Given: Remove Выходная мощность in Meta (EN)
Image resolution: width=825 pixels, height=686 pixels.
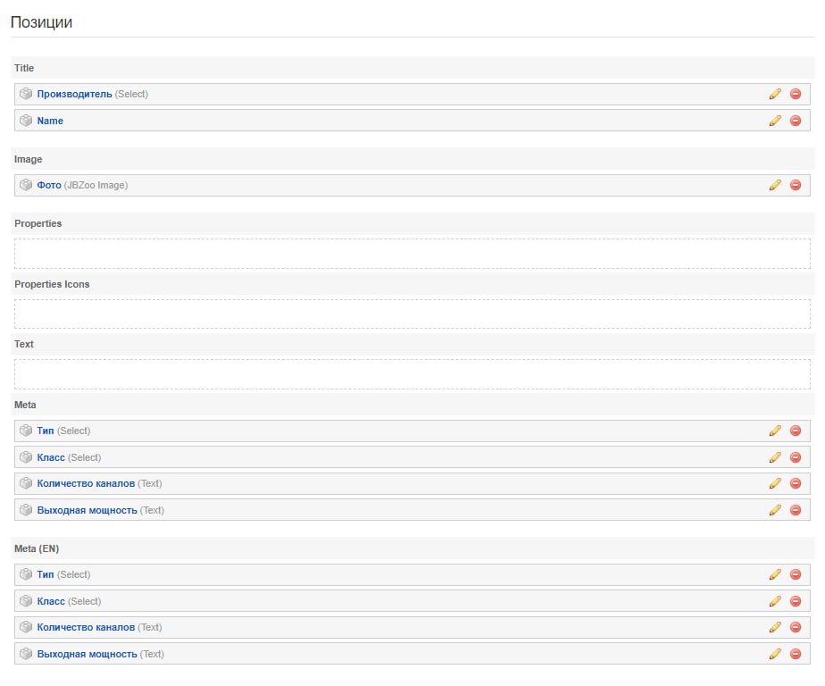Looking at the screenshot, I should pyautogui.click(x=796, y=654).
